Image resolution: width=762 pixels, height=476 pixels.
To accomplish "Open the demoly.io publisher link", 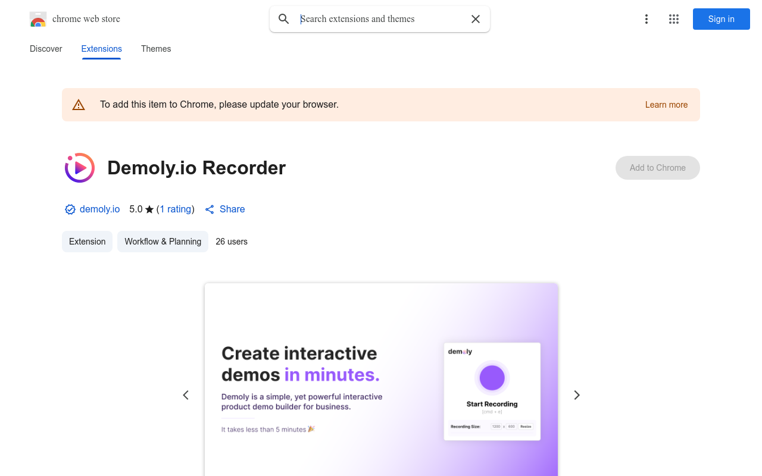I will coord(99,209).
